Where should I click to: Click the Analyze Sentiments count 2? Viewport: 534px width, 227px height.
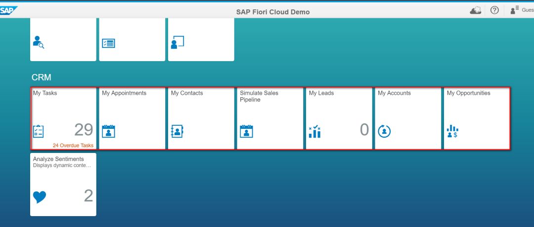(89, 196)
